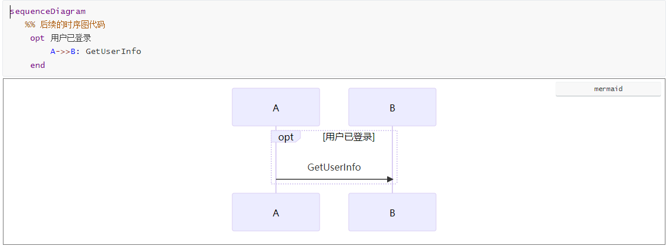666x246 pixels.
Task: Click the mermaid language label
Action: coord(608,89)
